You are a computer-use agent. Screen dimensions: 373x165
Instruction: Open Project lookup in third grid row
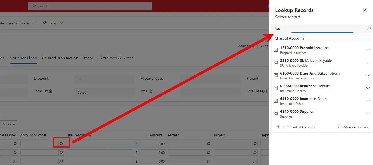(x=255, y=161)
